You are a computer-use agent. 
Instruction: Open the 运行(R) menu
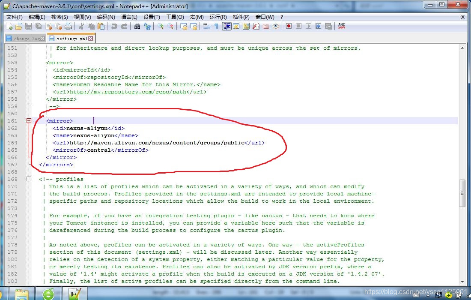coord(218,17)
